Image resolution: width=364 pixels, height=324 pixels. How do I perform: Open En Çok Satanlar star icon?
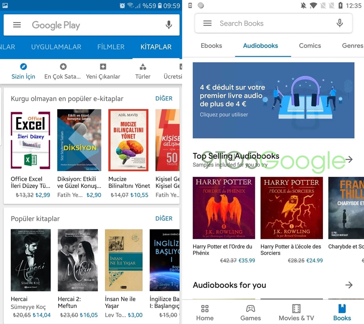[x=63, y=67]
